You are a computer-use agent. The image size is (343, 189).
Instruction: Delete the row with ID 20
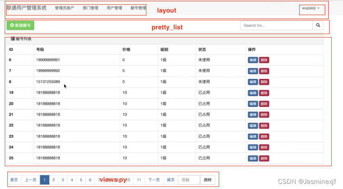(x=264, y=104)
